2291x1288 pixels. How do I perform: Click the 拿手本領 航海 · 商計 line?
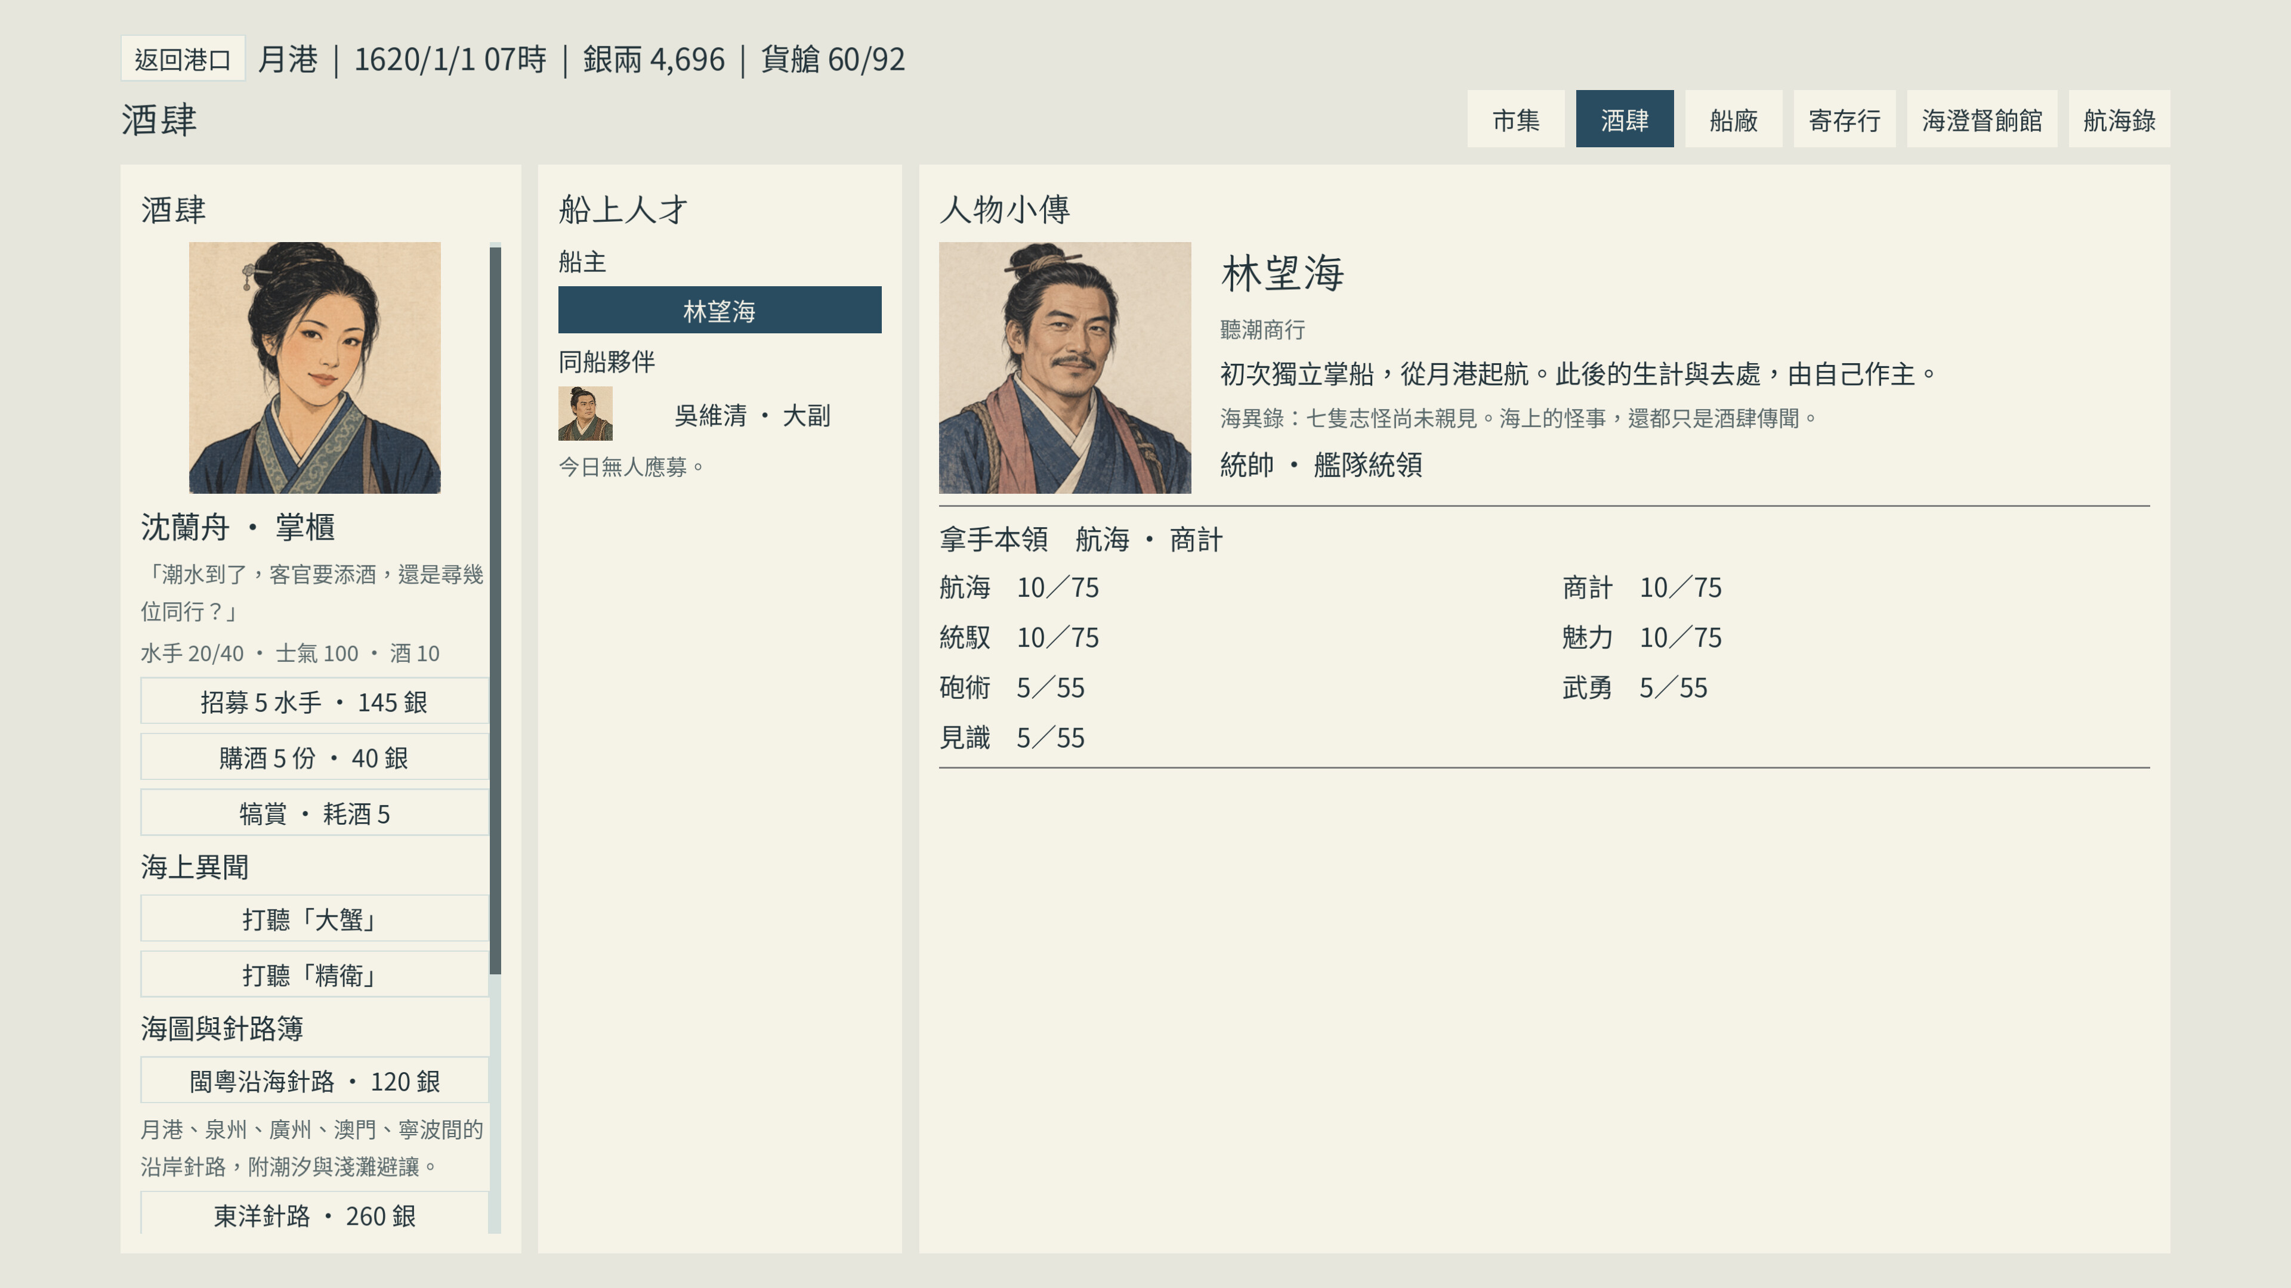click(1080, 538)
